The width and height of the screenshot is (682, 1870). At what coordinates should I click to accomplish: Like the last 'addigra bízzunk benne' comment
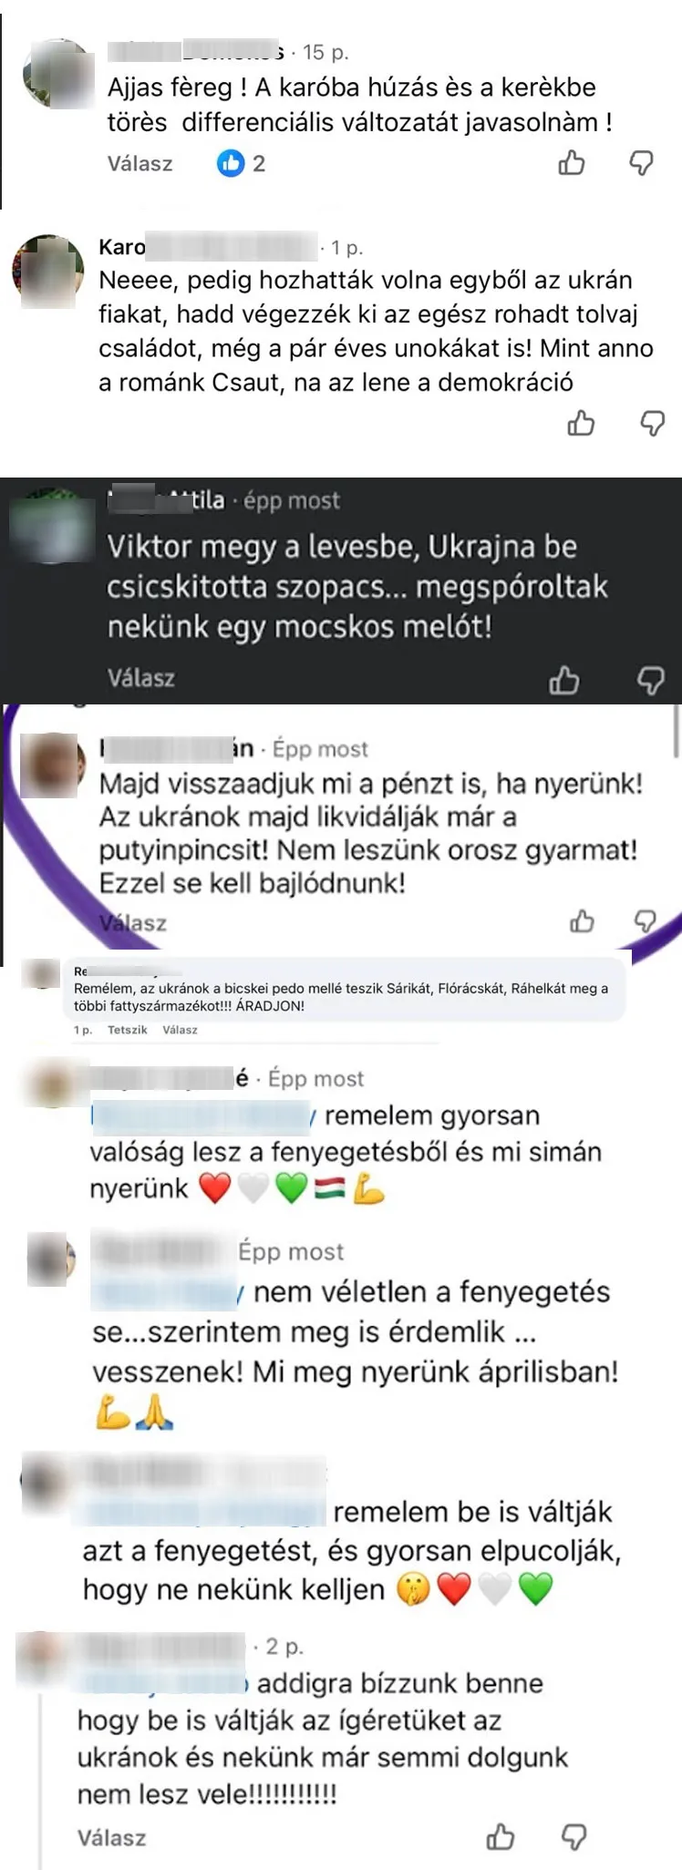click(x=501, y=1836)
